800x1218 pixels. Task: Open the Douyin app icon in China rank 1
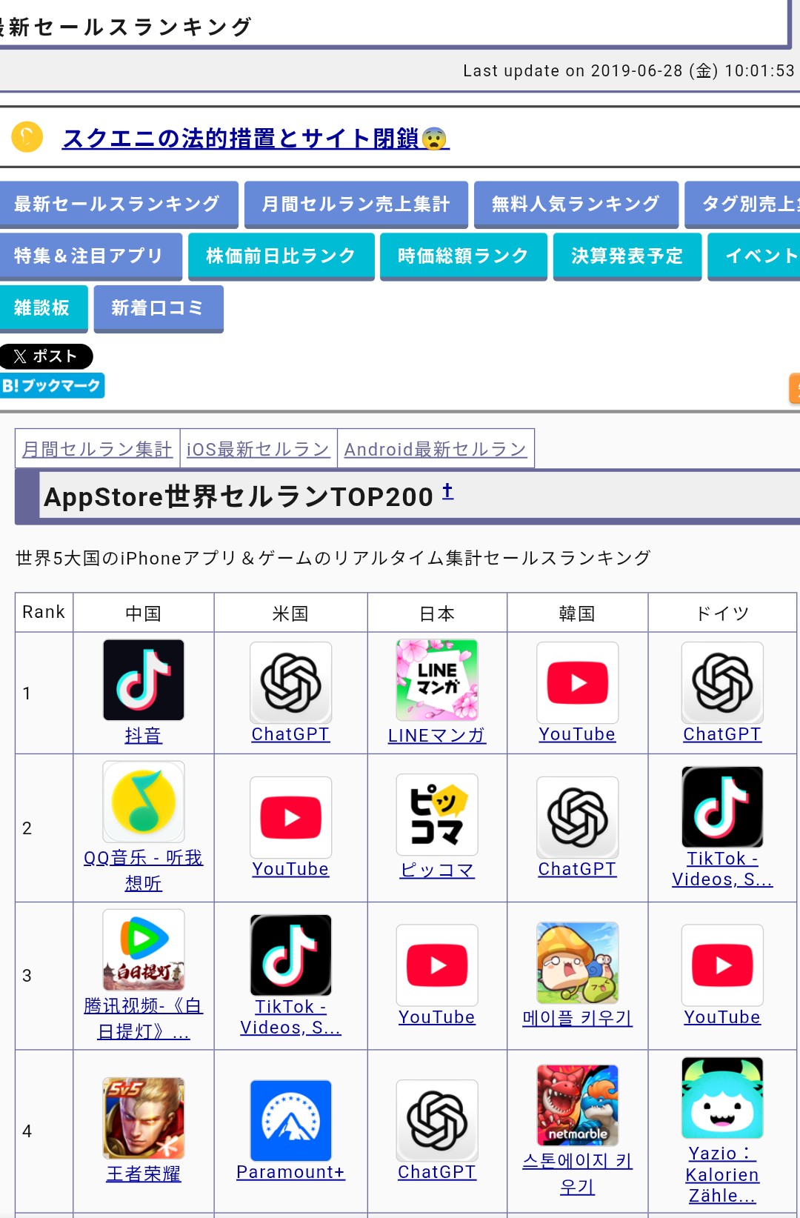coord(144,680)
